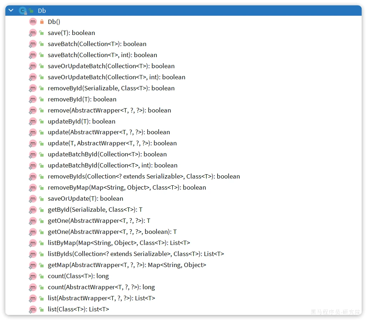This screenshot has height=321, width=367.
Task: Select remove(AbstractWrapper<T, ?, ?>): boolean
Action: click(109, 110)
